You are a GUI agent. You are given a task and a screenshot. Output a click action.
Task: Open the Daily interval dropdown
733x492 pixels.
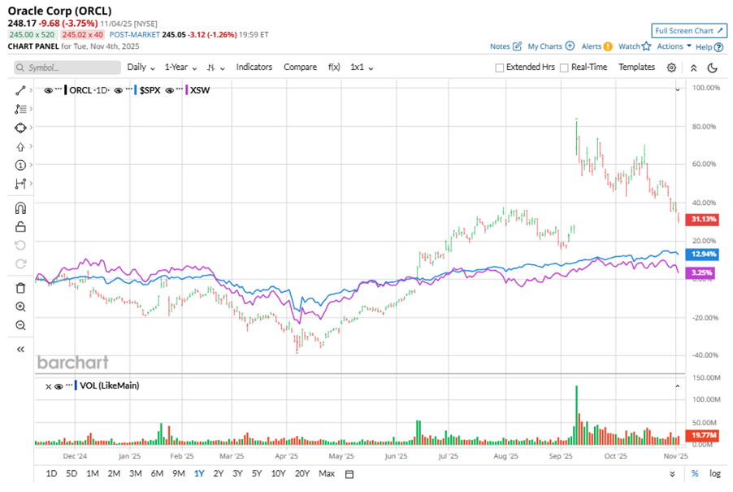tap(141, 67)
